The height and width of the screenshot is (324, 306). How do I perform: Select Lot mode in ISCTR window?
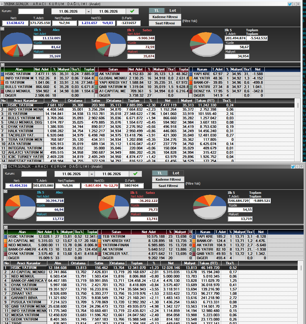click(176, 173)
